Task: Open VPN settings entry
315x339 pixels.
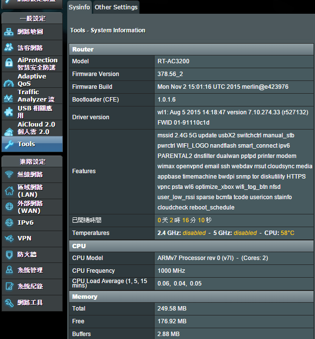Action: 32,239
